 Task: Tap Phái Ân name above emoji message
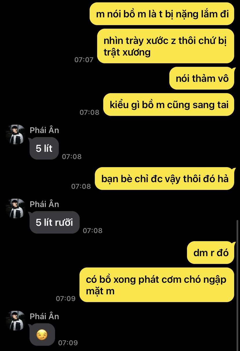pyautogui.click(x=44, y=316)
